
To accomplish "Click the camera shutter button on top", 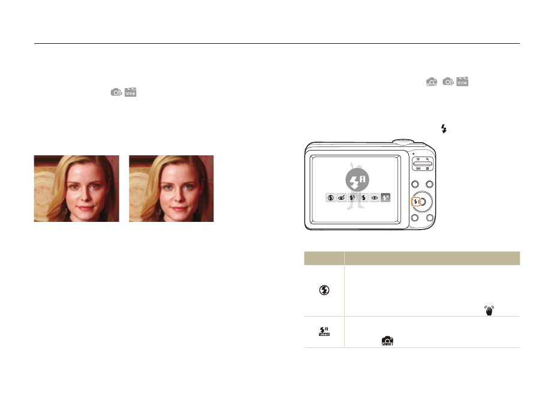I will (x=403, y=141).
